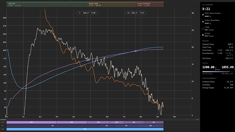The width and height of the screenshot is (235, 132).
Task: Hide the Current controls panel
Action: click(197, 119)
